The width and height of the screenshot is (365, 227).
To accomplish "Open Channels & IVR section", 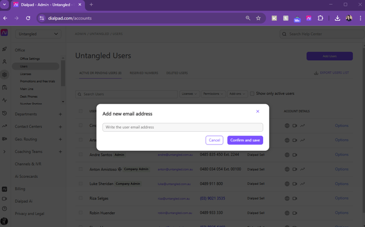I will pos(28,164).
